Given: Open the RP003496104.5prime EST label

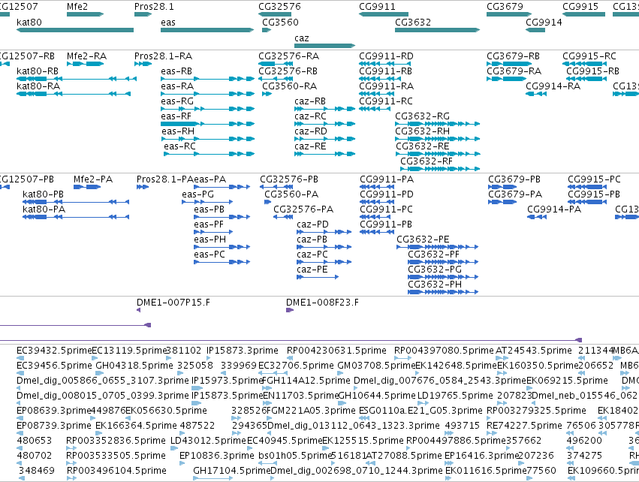Looking at the screenshot, I should [x=116, y=471].
